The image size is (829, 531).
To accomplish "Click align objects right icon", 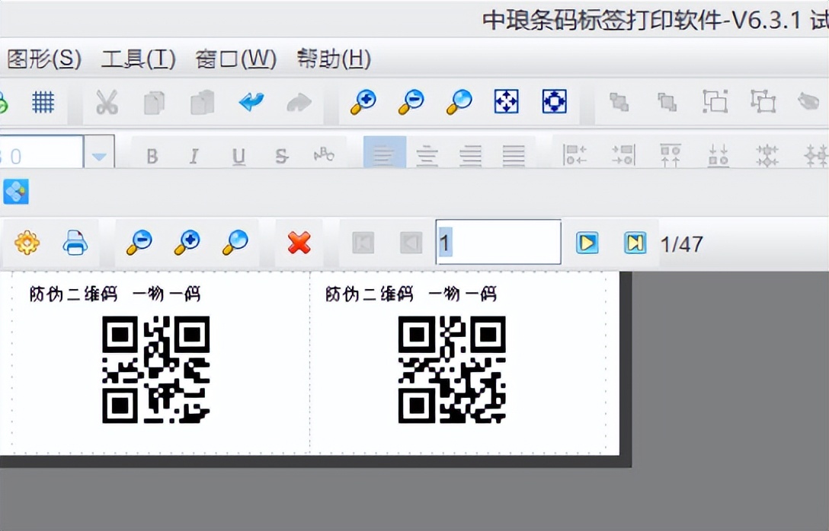I will click(x=623, y=155).
